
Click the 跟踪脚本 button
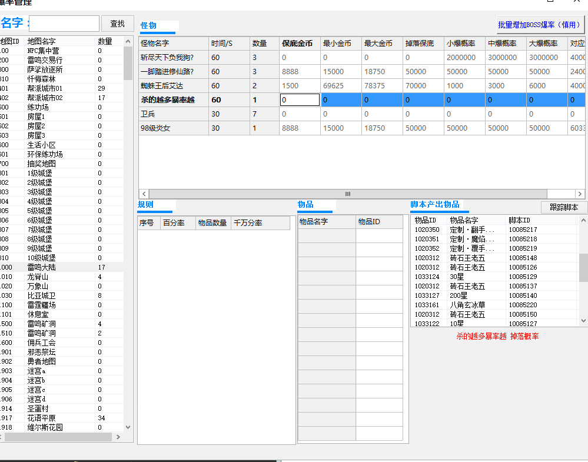564,207
